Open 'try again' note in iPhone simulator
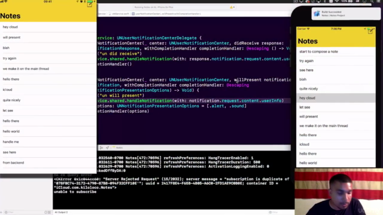The height and width of the screenshot is (215, 383). point(336,61)
